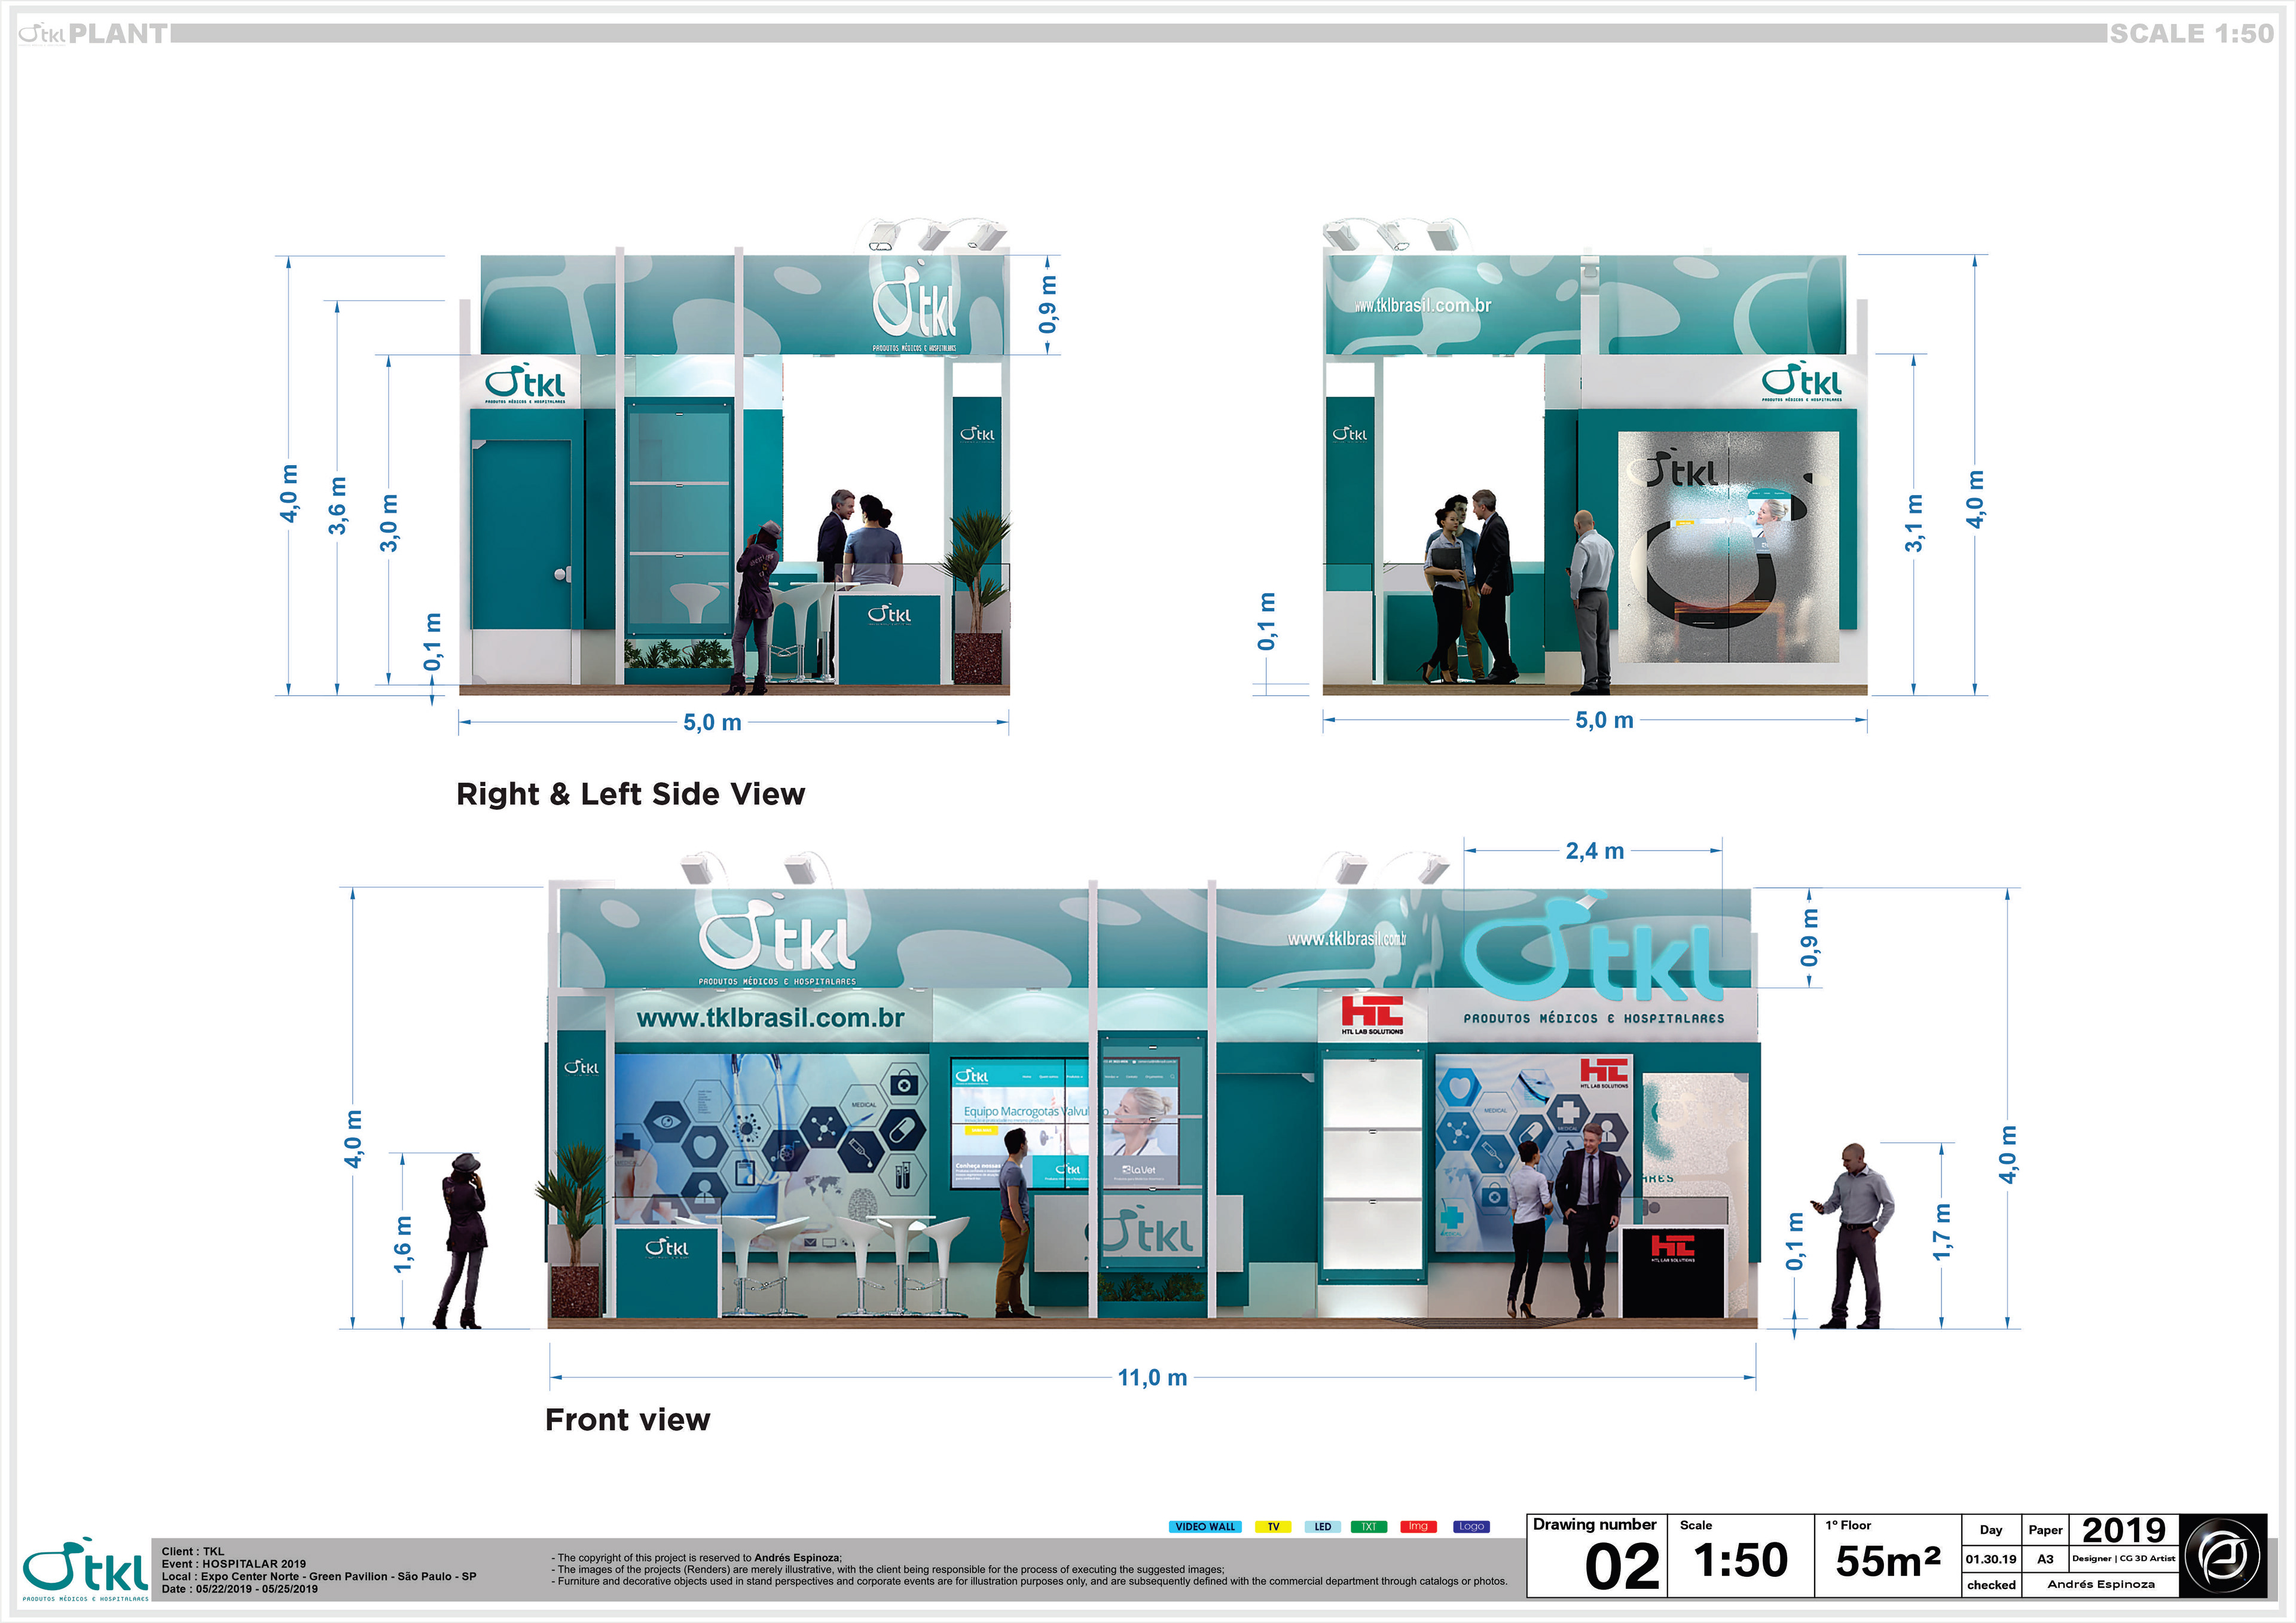Click the www.tklbrasil.com.br banner in front view
2296x1623 pixels.
(770, 1017)
